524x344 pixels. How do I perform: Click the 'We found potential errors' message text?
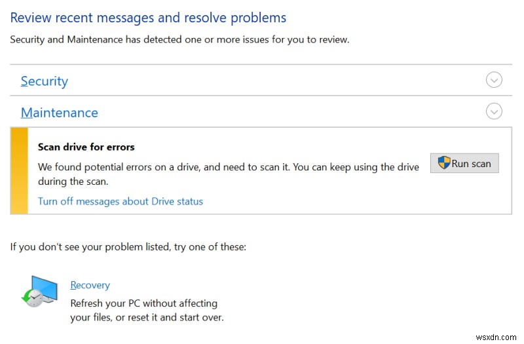tap(228, 167)
